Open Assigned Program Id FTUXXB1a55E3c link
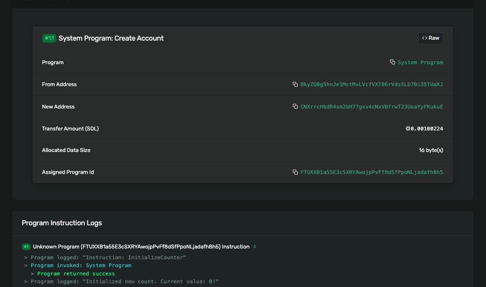 click(x=372, y=172)
